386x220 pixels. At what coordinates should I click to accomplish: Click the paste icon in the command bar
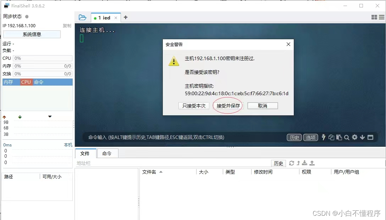click(x=339, y=138)
